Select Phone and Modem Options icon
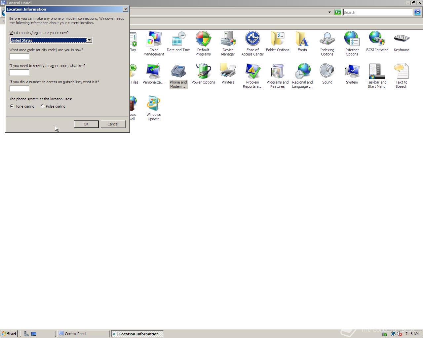This screenshot has height=338, width=423. click(x=178, y=76)
